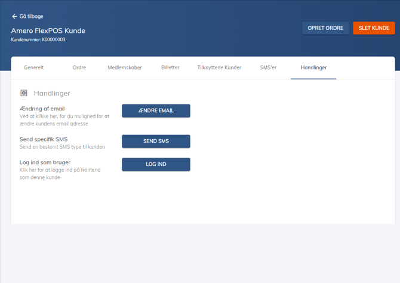This screenshot has width=400, height=283.
Task: Select the Billetter tab
Action: [x=170, y=67]
